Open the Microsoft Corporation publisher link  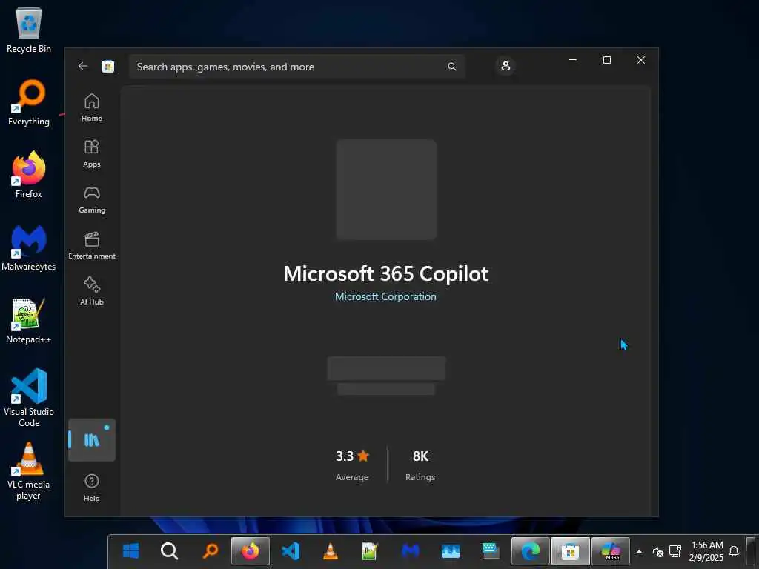385,296
